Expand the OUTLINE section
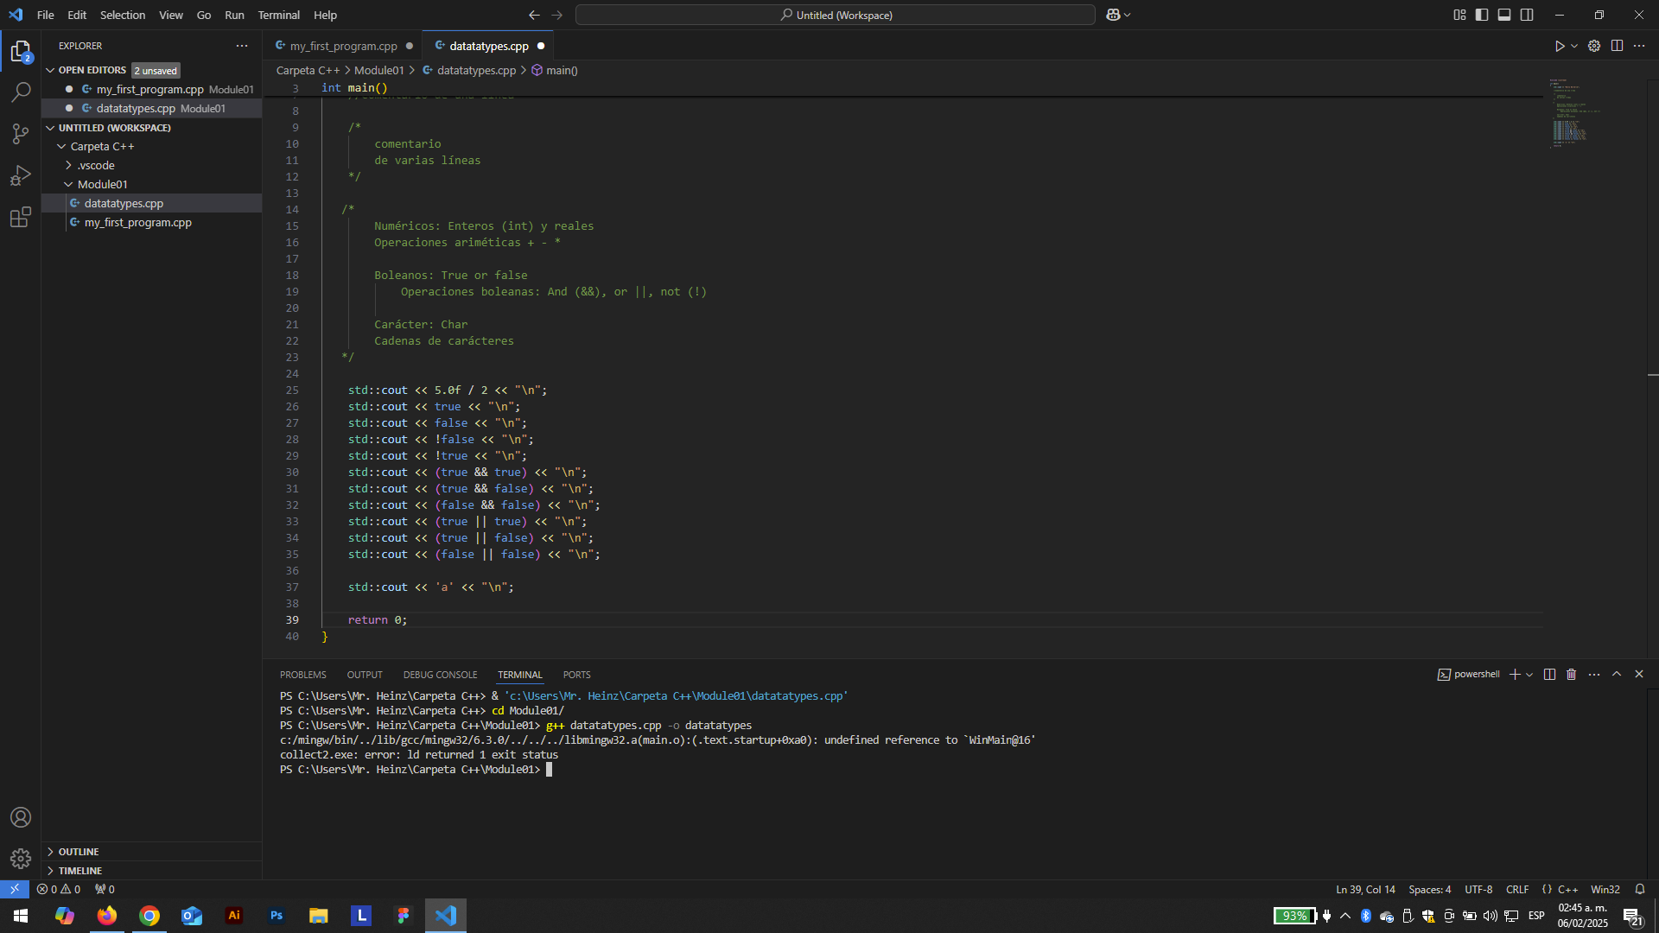Image resolution: width=1659 pixels, height=933 pixels. 79,852
